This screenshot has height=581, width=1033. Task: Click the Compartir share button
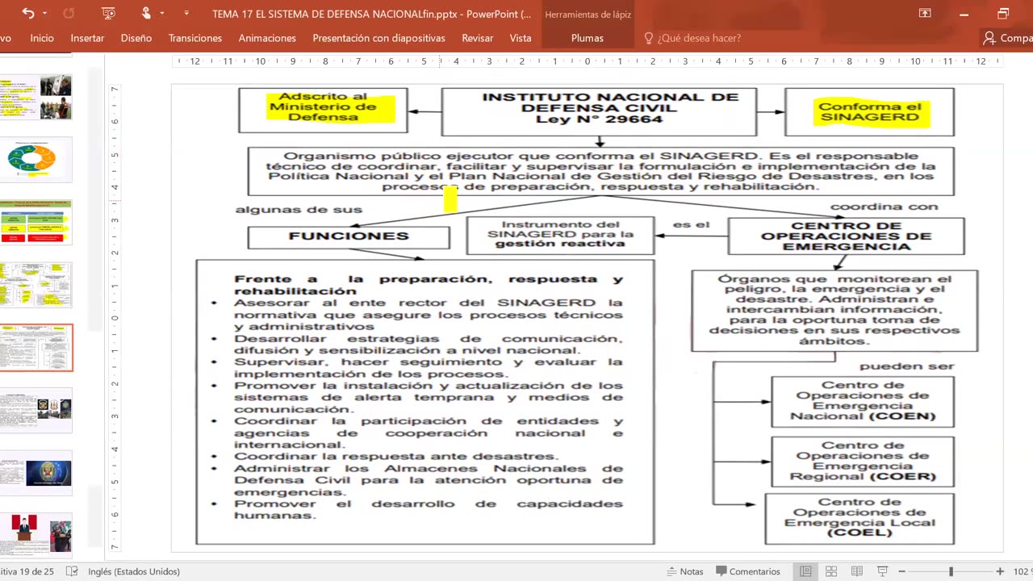pyautogui.click(x=1006, y=38)
